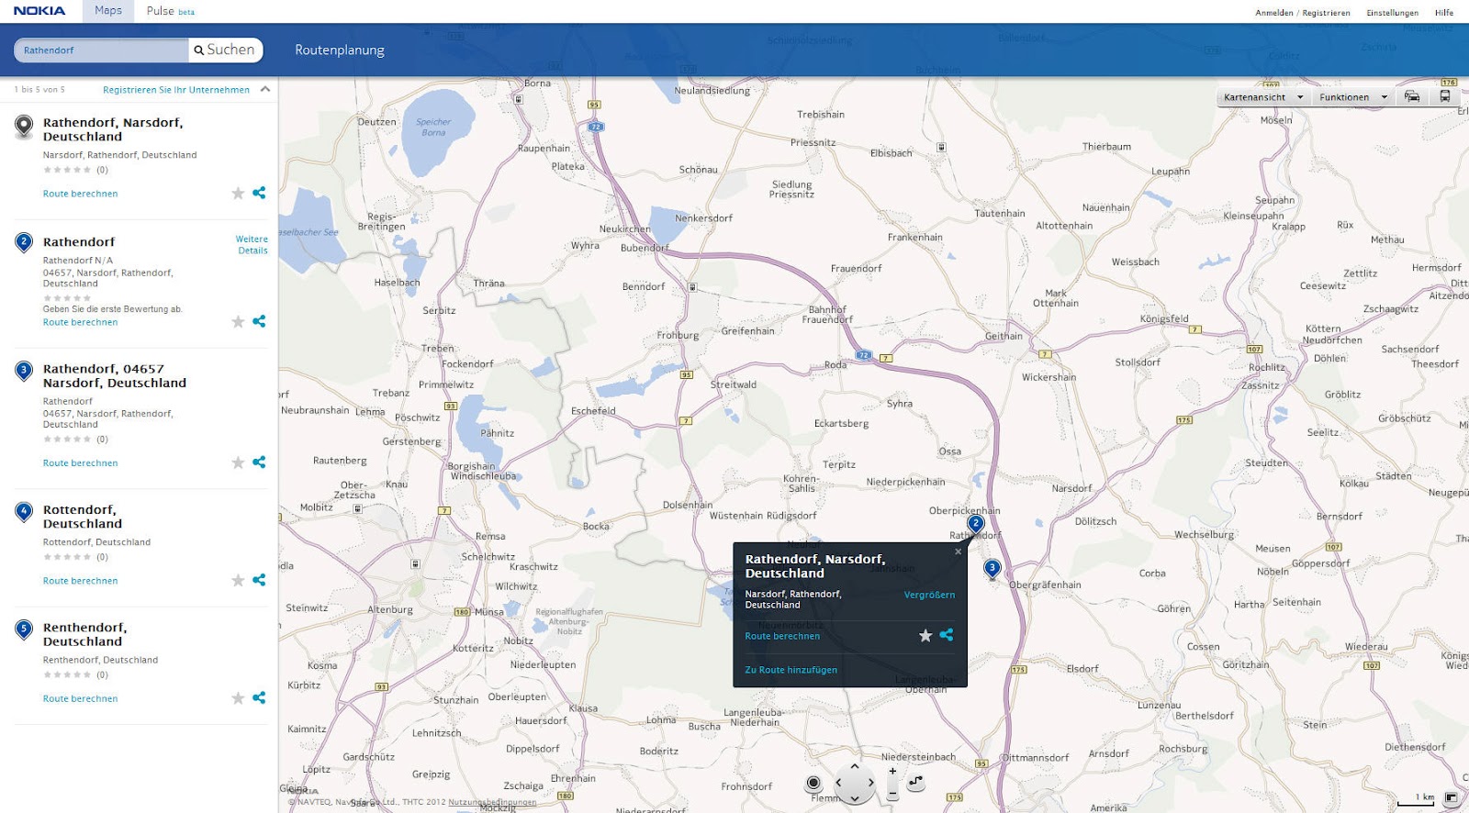Click Vergrößern in the popup

point(929,595)
